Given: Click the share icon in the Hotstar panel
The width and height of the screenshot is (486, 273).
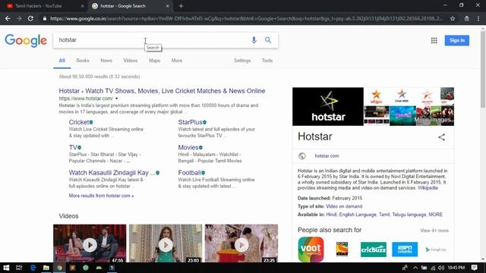Looking at the screenshot, I should (x=441, y=137).
